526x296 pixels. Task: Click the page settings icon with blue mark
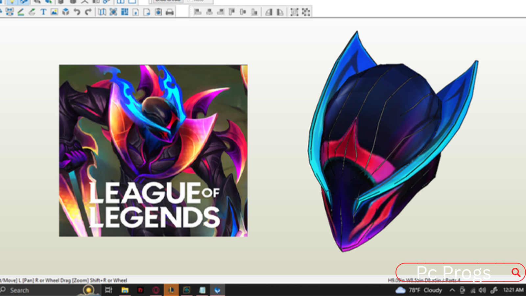pos(136,12)
